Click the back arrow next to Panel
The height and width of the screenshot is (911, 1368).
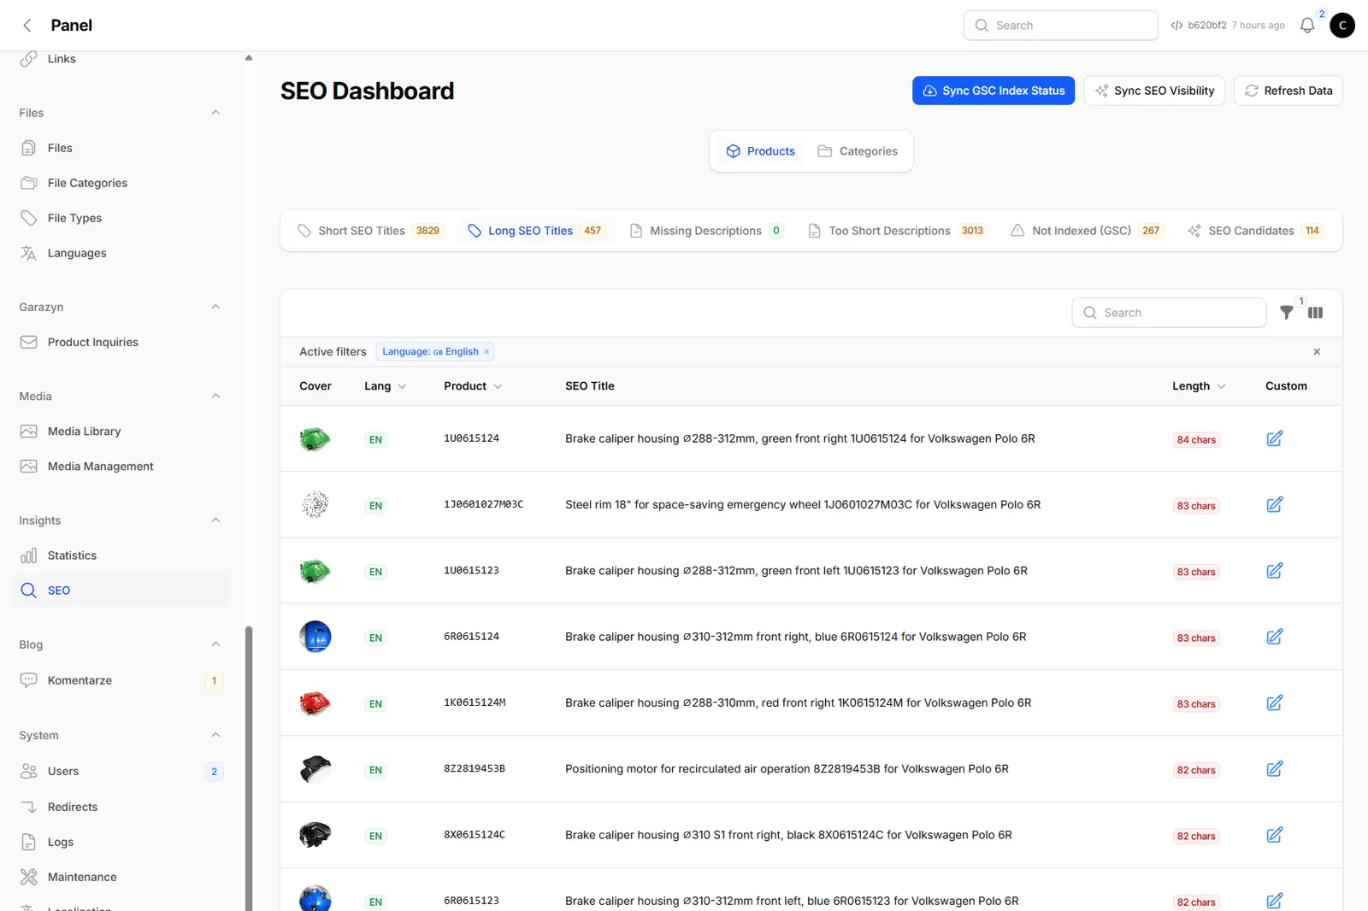coord(27,26)
